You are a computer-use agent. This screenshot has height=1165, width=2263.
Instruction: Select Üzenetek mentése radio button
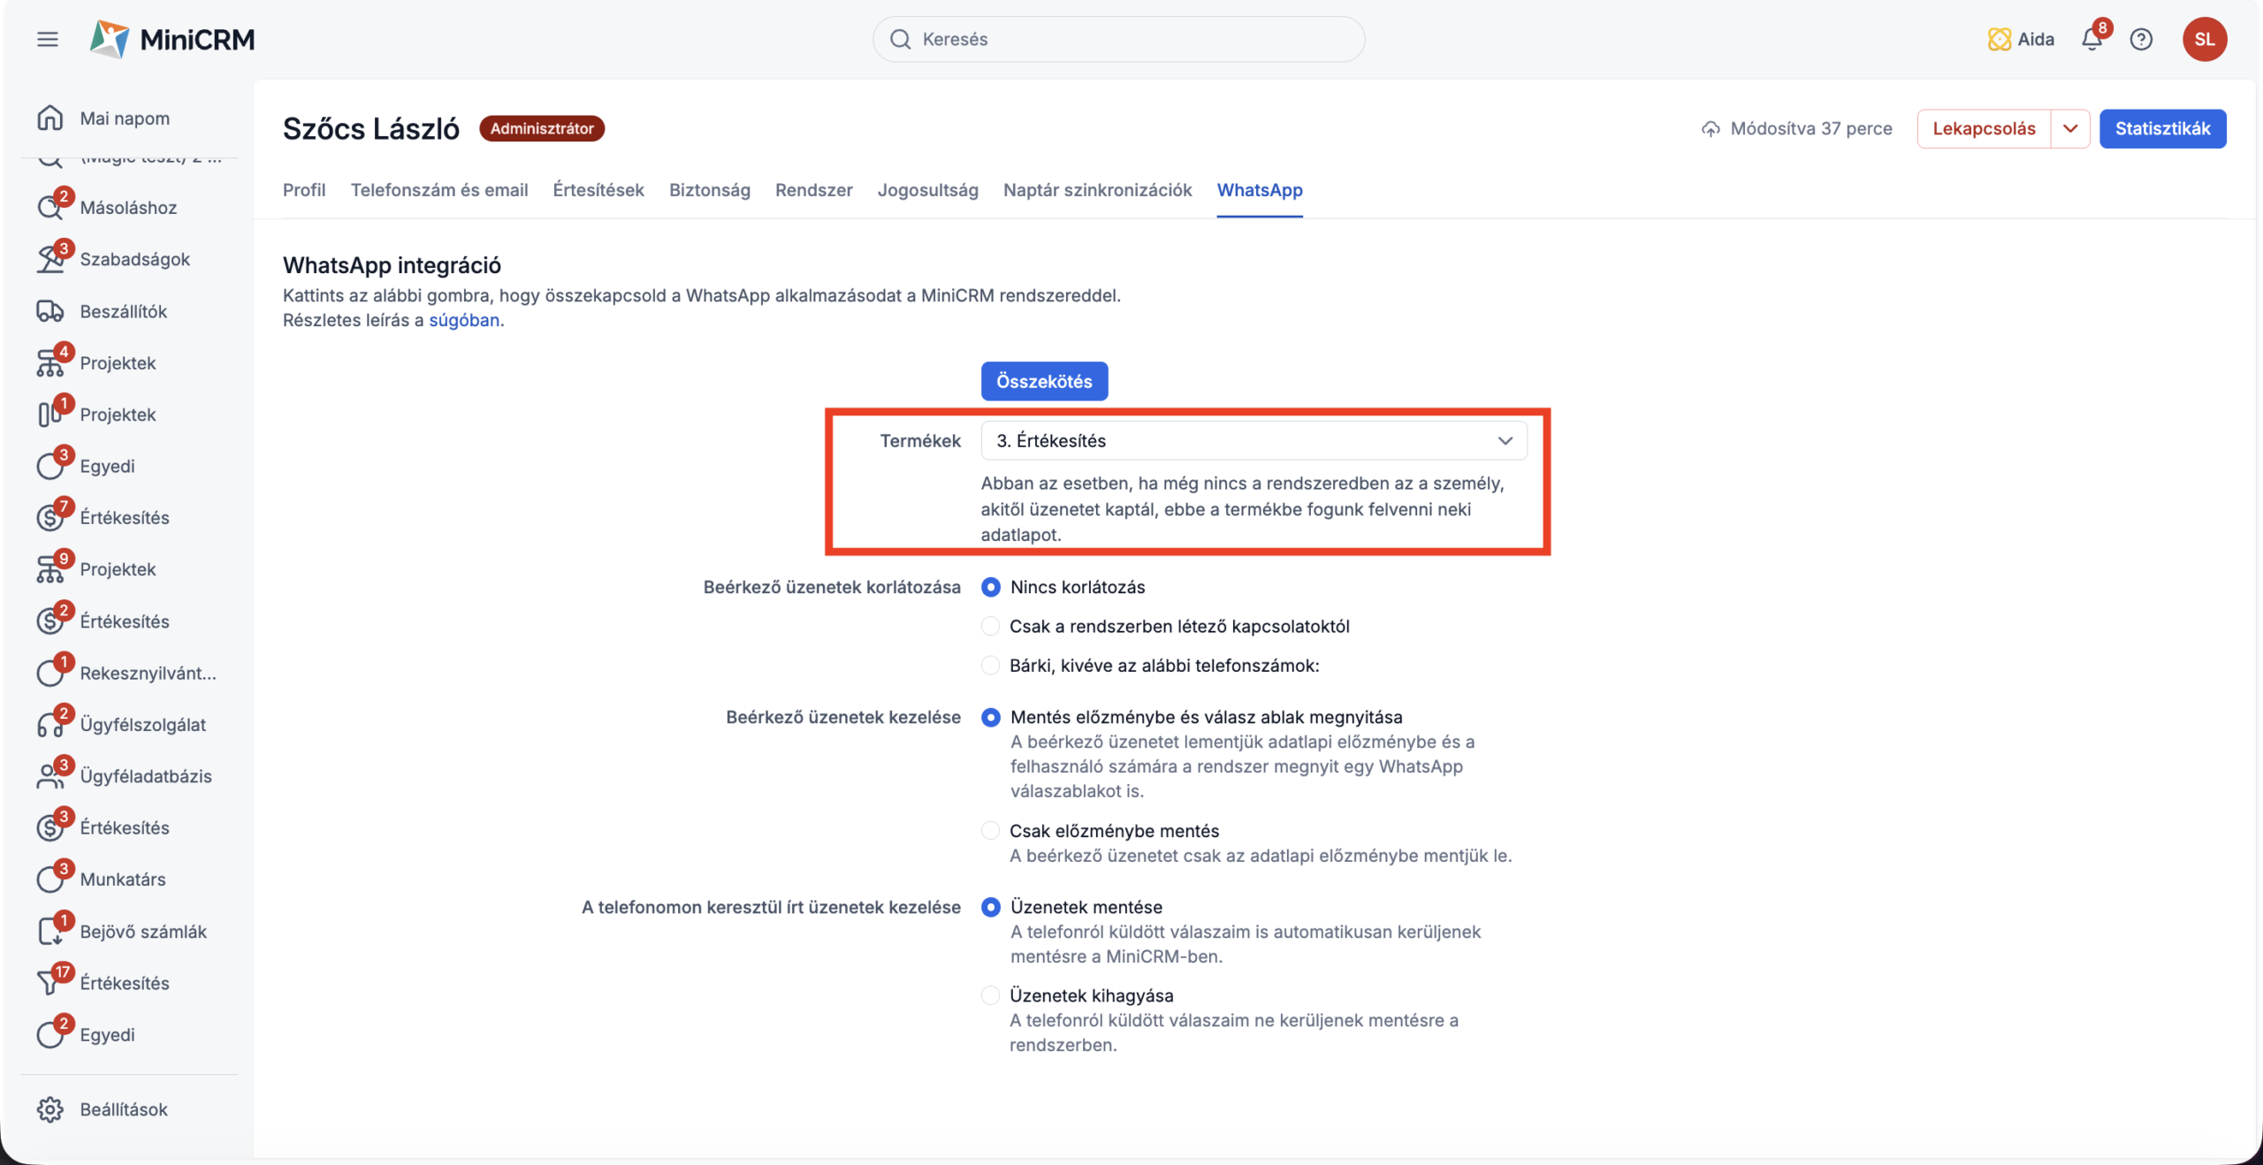[991, 907]
